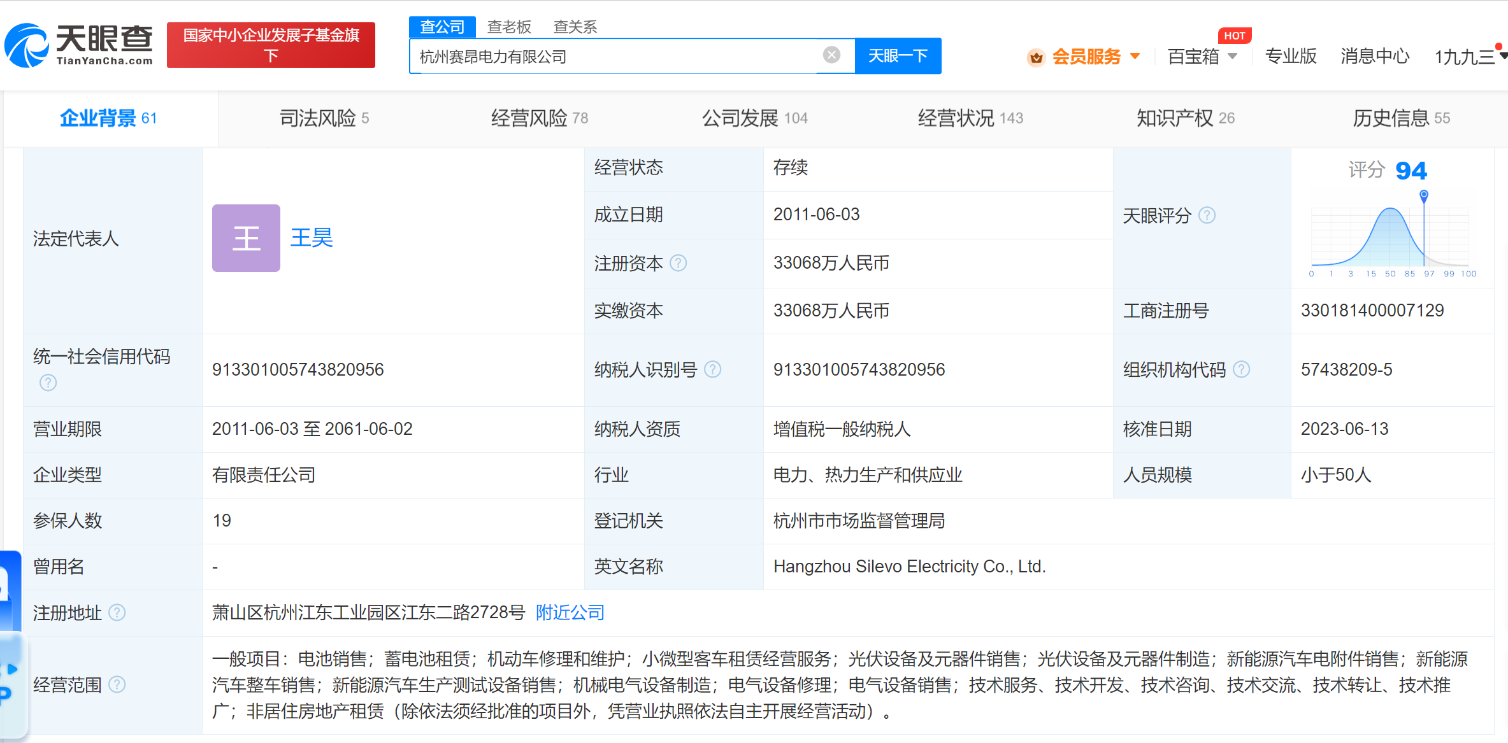
Task: Select the 参保人数 value 19
Action: coord(222,520)
